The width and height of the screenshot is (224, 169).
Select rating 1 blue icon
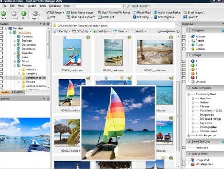click(x=193, y=61)
